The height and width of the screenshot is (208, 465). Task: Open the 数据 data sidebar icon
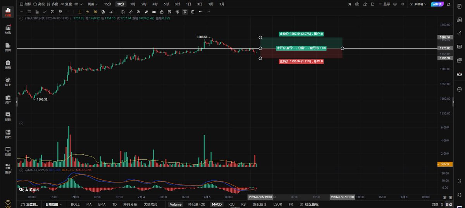point(8,151)
